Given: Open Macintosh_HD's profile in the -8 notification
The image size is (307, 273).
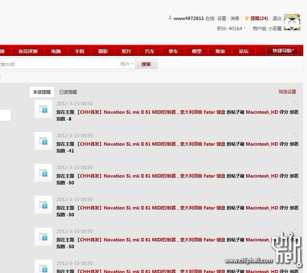Looking at the screenshot, I should click(262, 112).
